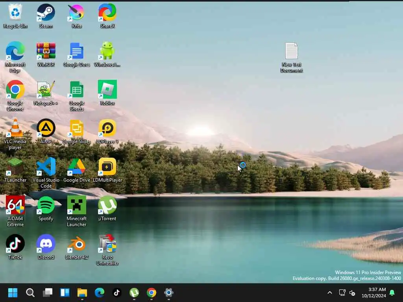Switch to Google Chrome in taskbar

pyautogui.click(x=152, y=293)
